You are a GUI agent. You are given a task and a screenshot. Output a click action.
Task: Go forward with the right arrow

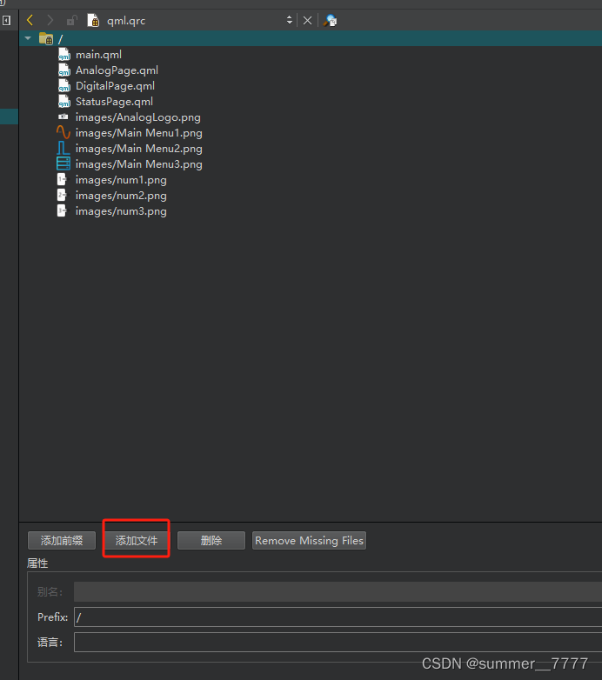pyautogui.click(x=50, y=20)
